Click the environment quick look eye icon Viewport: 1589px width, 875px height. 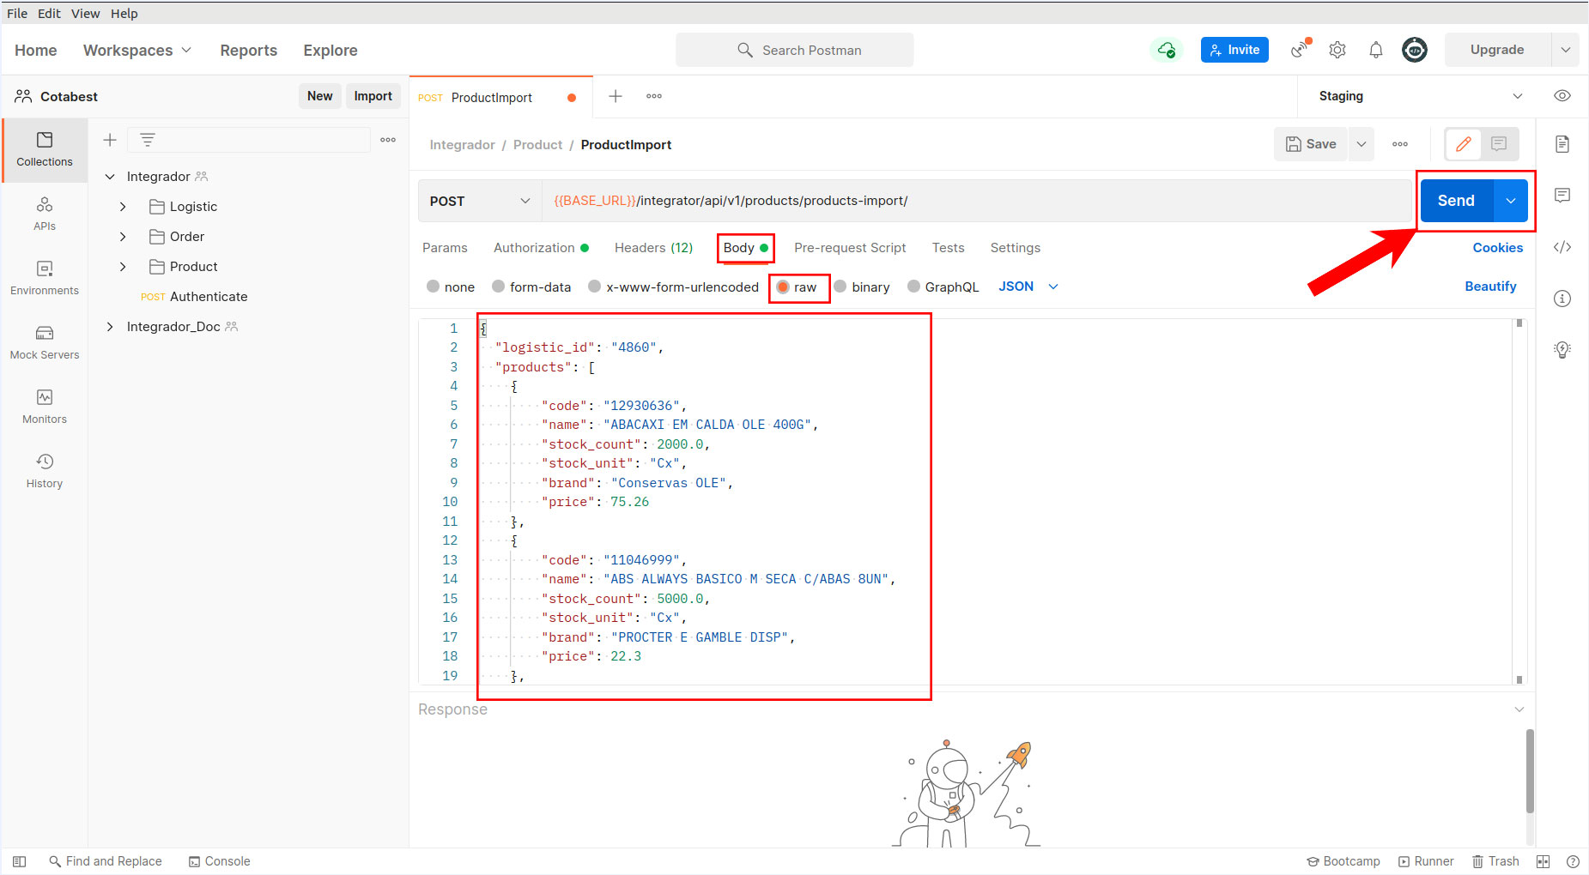coord(1562,96)
